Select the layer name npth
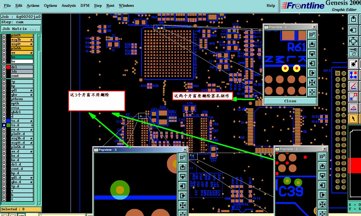Screen dimensions: 361x216 [x=22, y=103]
